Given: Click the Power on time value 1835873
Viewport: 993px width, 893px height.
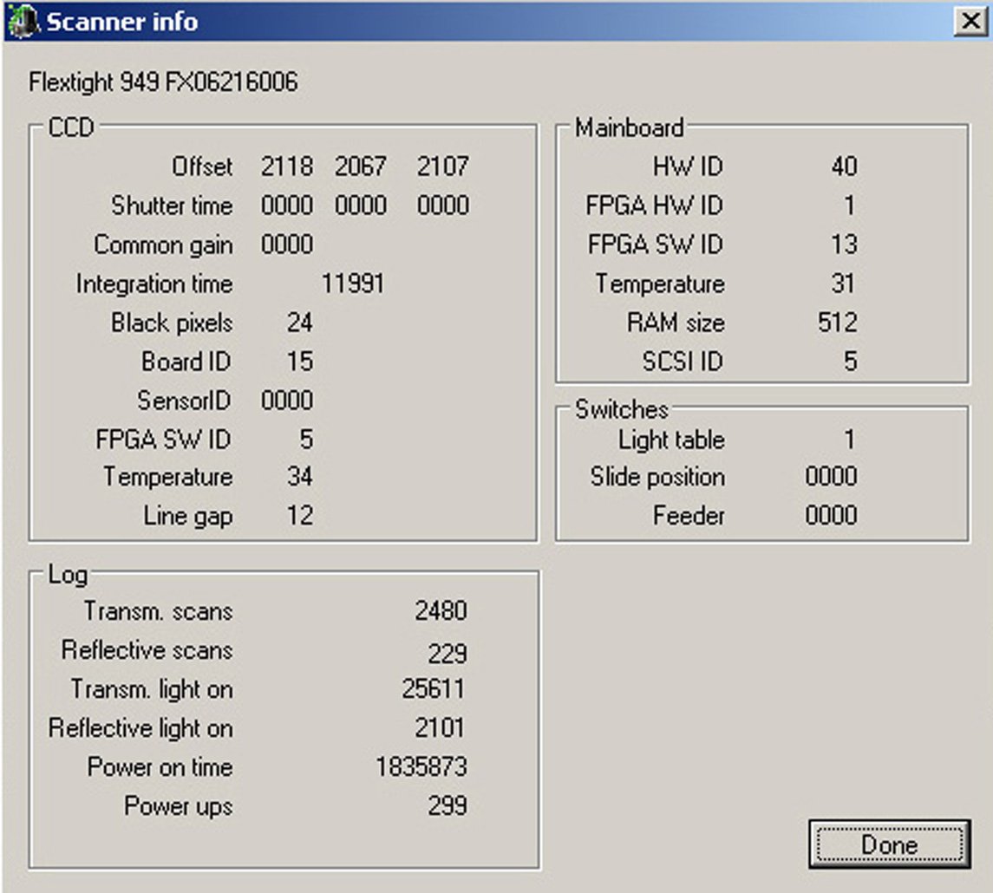Looking at the screenshot, I should click(x=421, y=767).
